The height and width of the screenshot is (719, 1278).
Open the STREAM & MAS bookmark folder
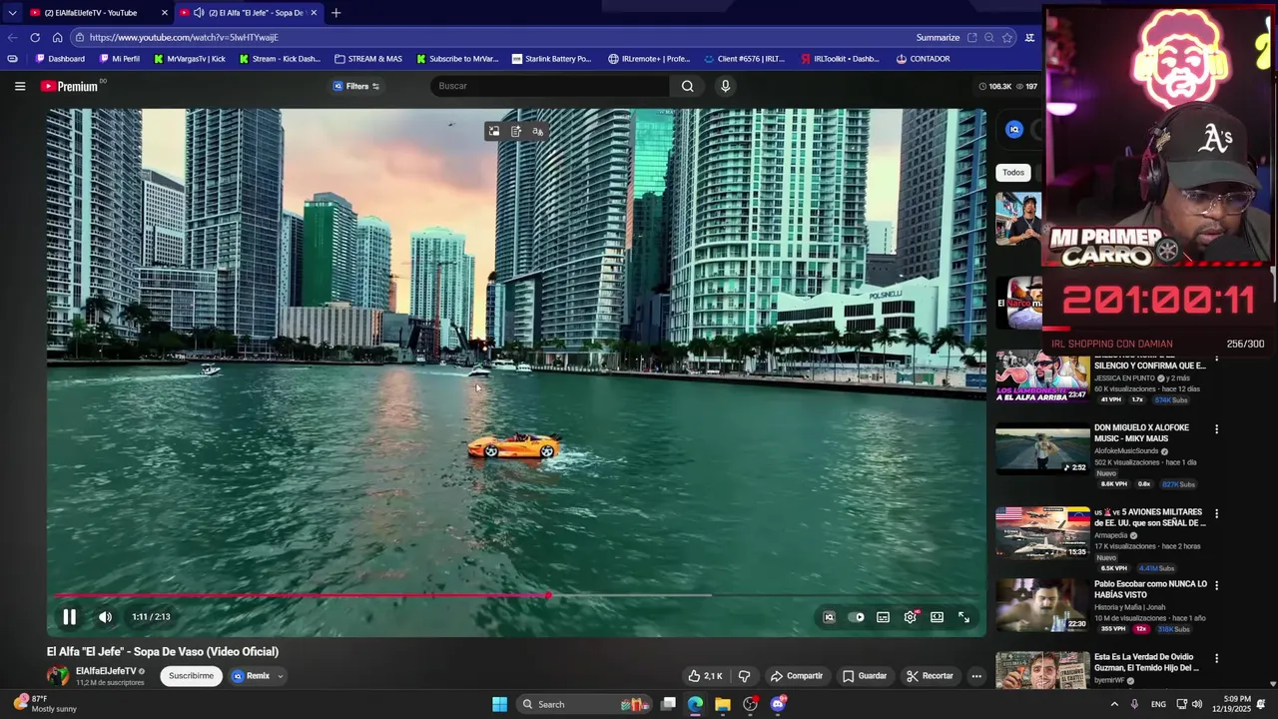click(368, 59)
